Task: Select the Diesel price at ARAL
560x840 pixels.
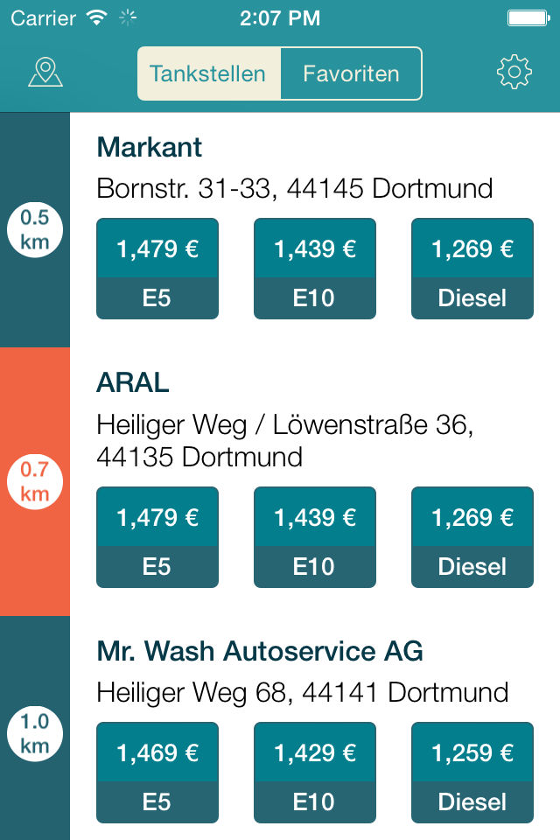Action: pyautogui.click(x=472, y=537)
